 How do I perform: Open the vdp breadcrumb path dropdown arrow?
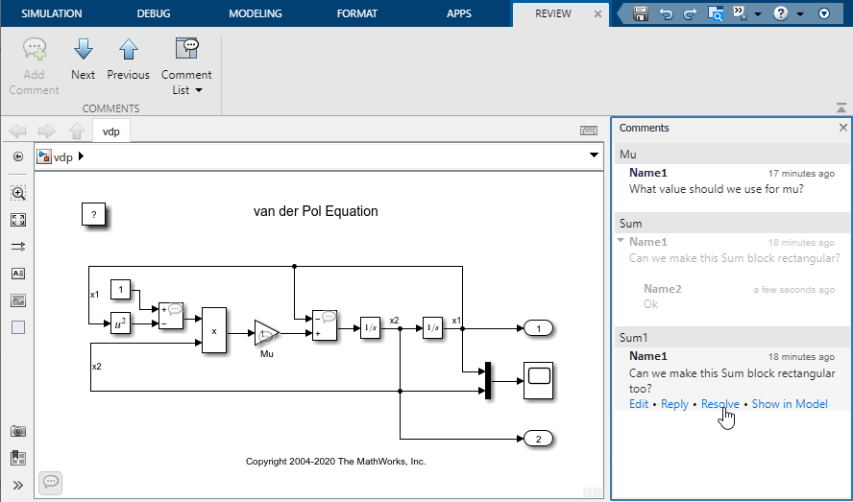pos(593,155)
